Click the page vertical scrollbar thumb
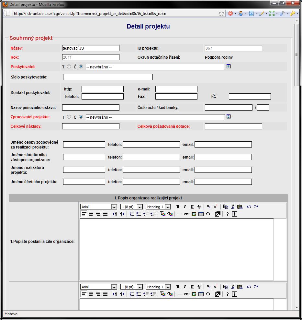This screenshot has width=302, height=320. pos(297,55)
